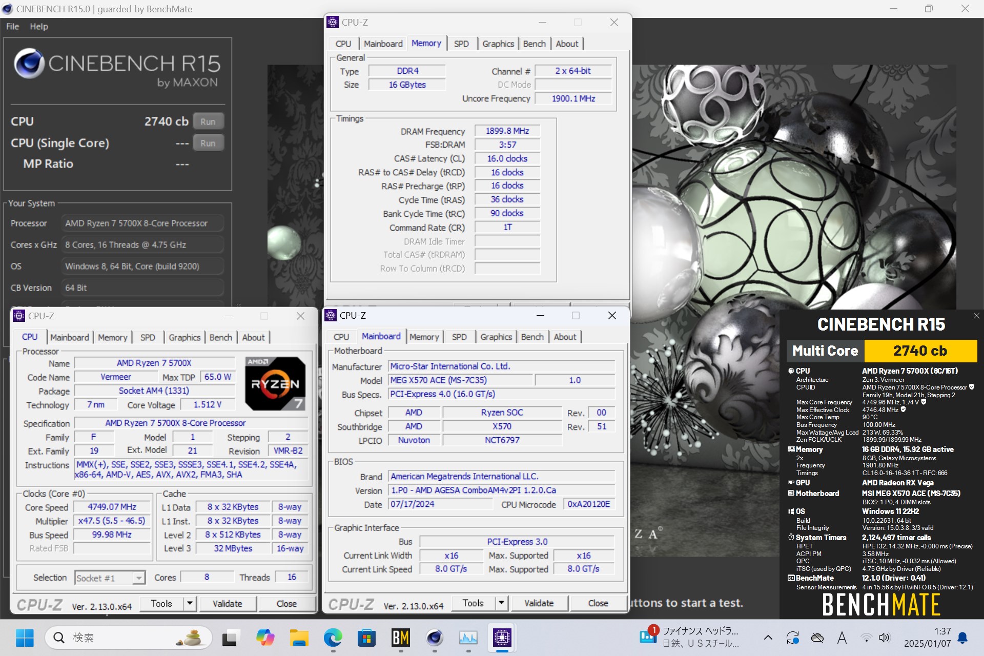Select Graphics tab in top CPU-Z window

tap(498, 44)
